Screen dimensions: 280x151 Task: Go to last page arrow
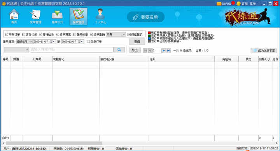pos(168,51)
